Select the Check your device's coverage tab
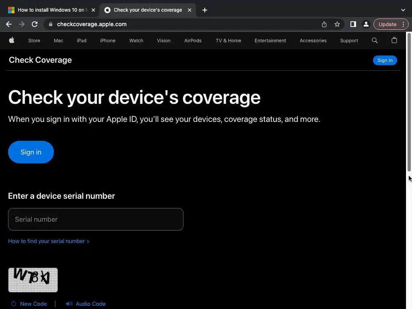 tap(148, 10)
